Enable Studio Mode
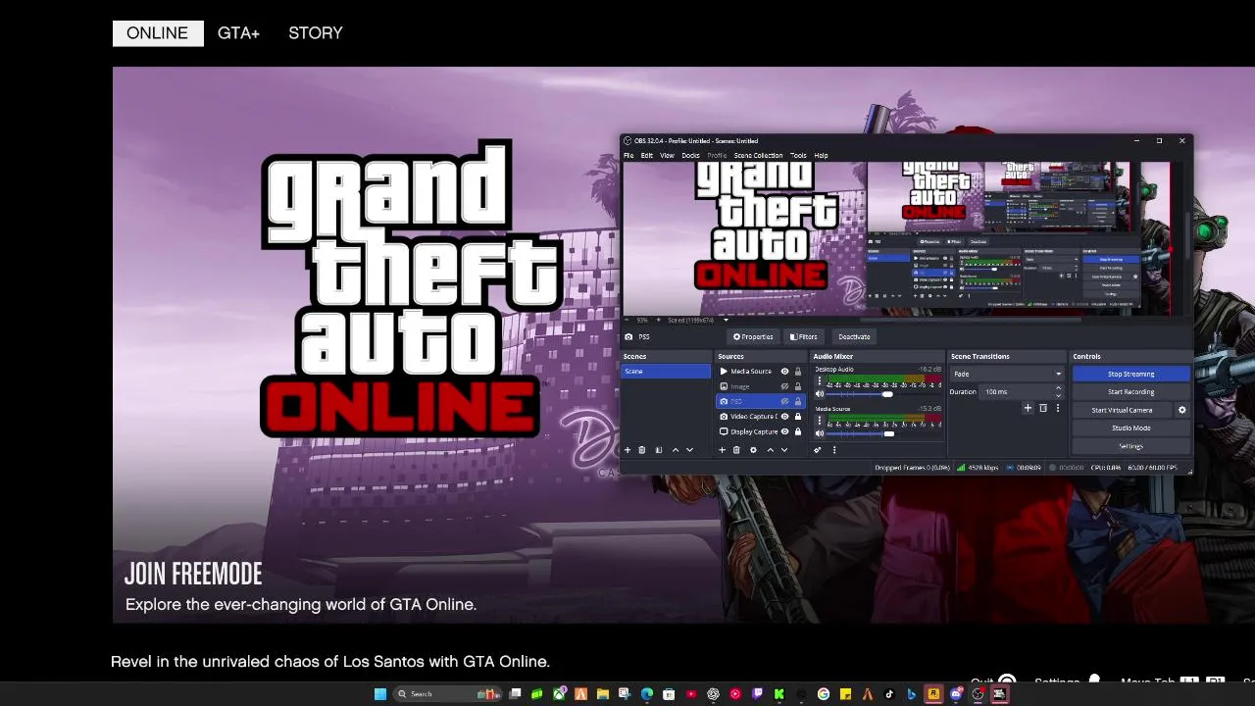This screenshot has height=706, width=1255. [1130, 429]
